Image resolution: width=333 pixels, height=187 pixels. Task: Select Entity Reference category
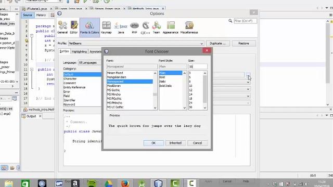click(82, 87)
